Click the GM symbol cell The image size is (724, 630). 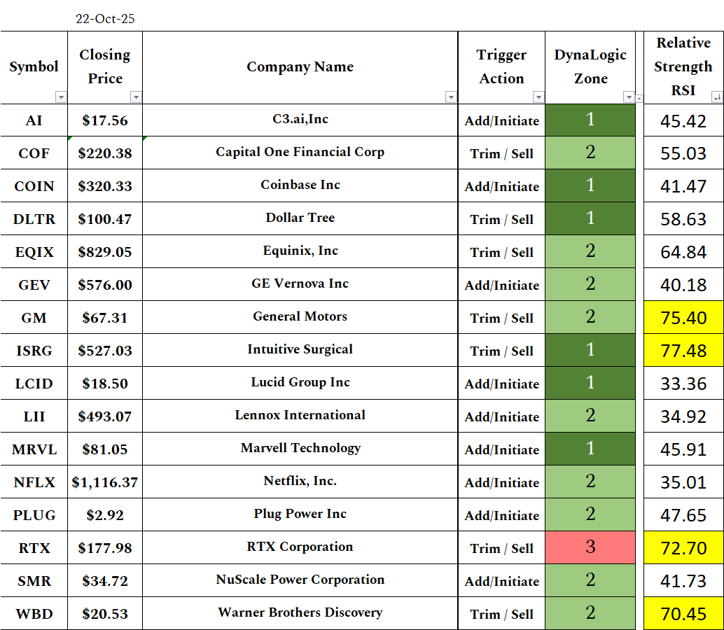coord(34,318)
